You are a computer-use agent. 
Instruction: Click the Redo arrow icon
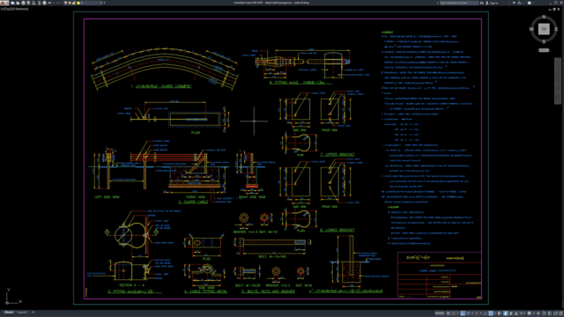tap(58, 3)
